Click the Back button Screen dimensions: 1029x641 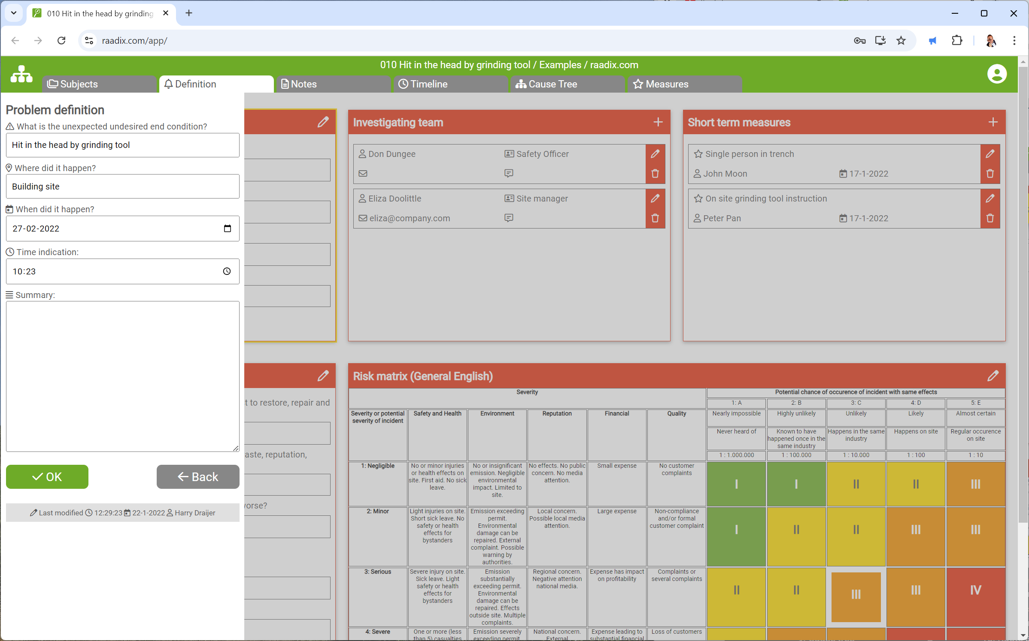[x=198, y=477]
